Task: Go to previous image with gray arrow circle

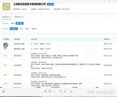Action: 6,45
